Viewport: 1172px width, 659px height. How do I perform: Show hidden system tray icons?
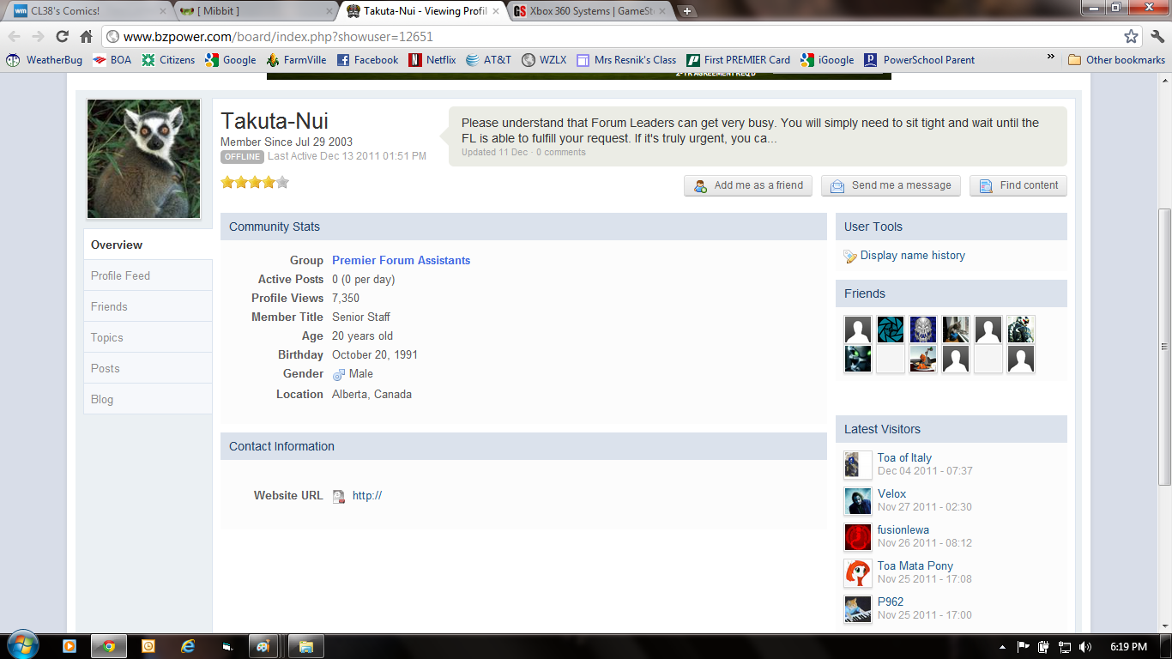[x=1002, y=646]
